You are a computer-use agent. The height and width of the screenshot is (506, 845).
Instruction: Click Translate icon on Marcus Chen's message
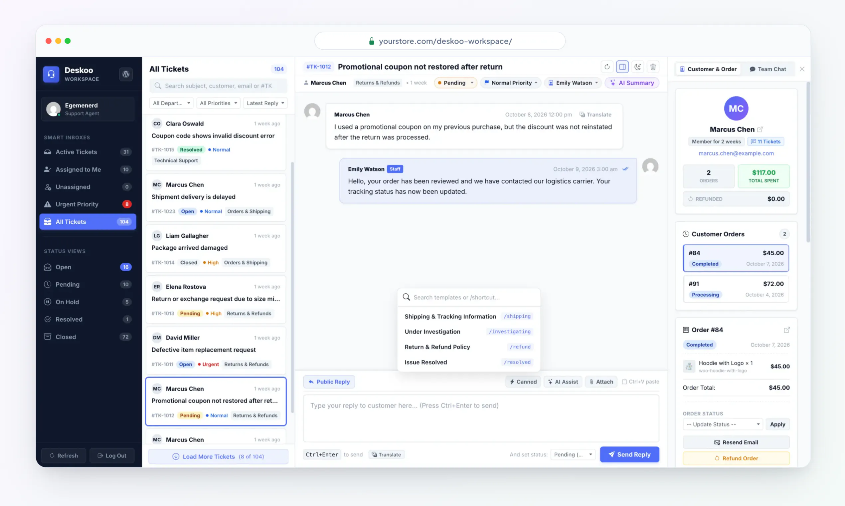pos(595,115)
